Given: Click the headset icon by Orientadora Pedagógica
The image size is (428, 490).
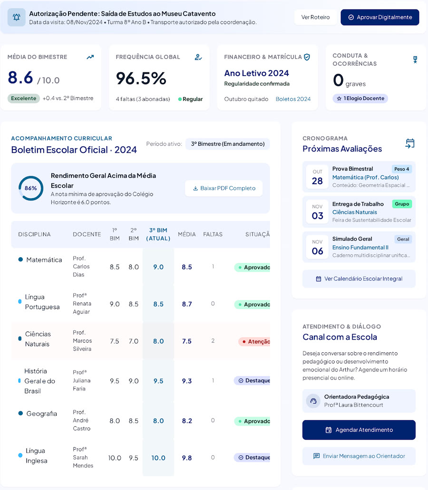Looking at the screenshot, I should coord(313,400).
